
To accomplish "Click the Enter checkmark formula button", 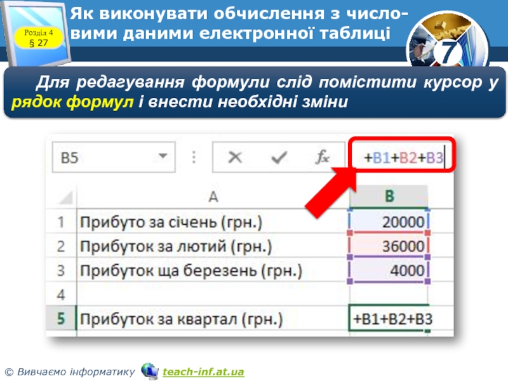I will pyautogui.click(x=277, y=157).
